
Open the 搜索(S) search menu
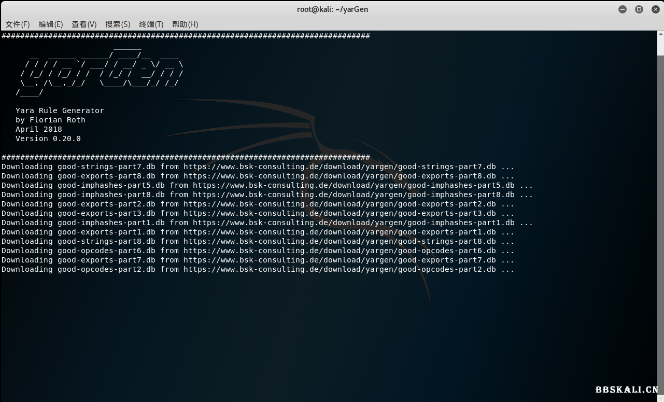118,24
